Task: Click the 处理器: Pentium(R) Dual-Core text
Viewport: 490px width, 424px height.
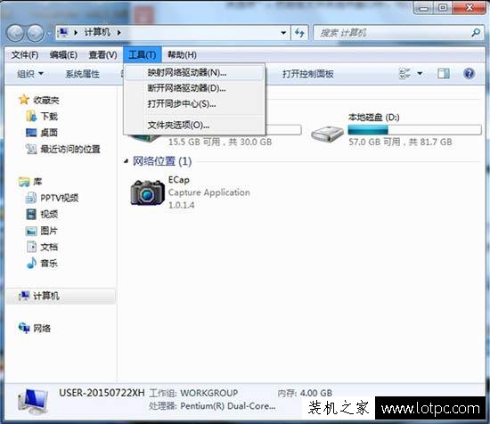Action: click(x=212, y=406)
